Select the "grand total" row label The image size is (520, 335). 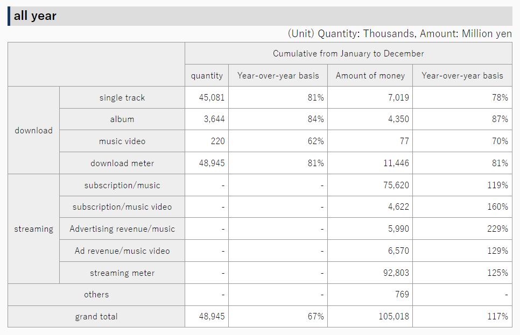coord(96,317)
